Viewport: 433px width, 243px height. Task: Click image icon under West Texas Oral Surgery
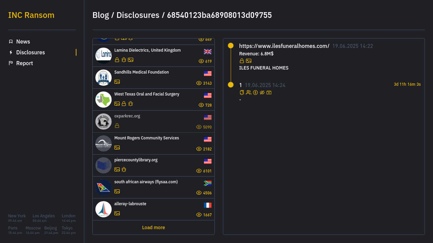click(117, 104)
